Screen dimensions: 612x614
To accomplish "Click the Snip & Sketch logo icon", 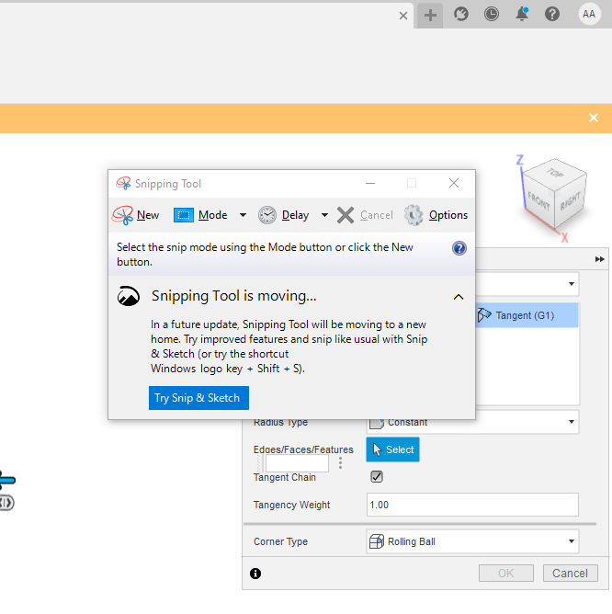I will pyautogui.click(x=129, y=296).
